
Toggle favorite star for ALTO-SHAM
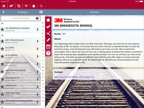pos(2,56)
